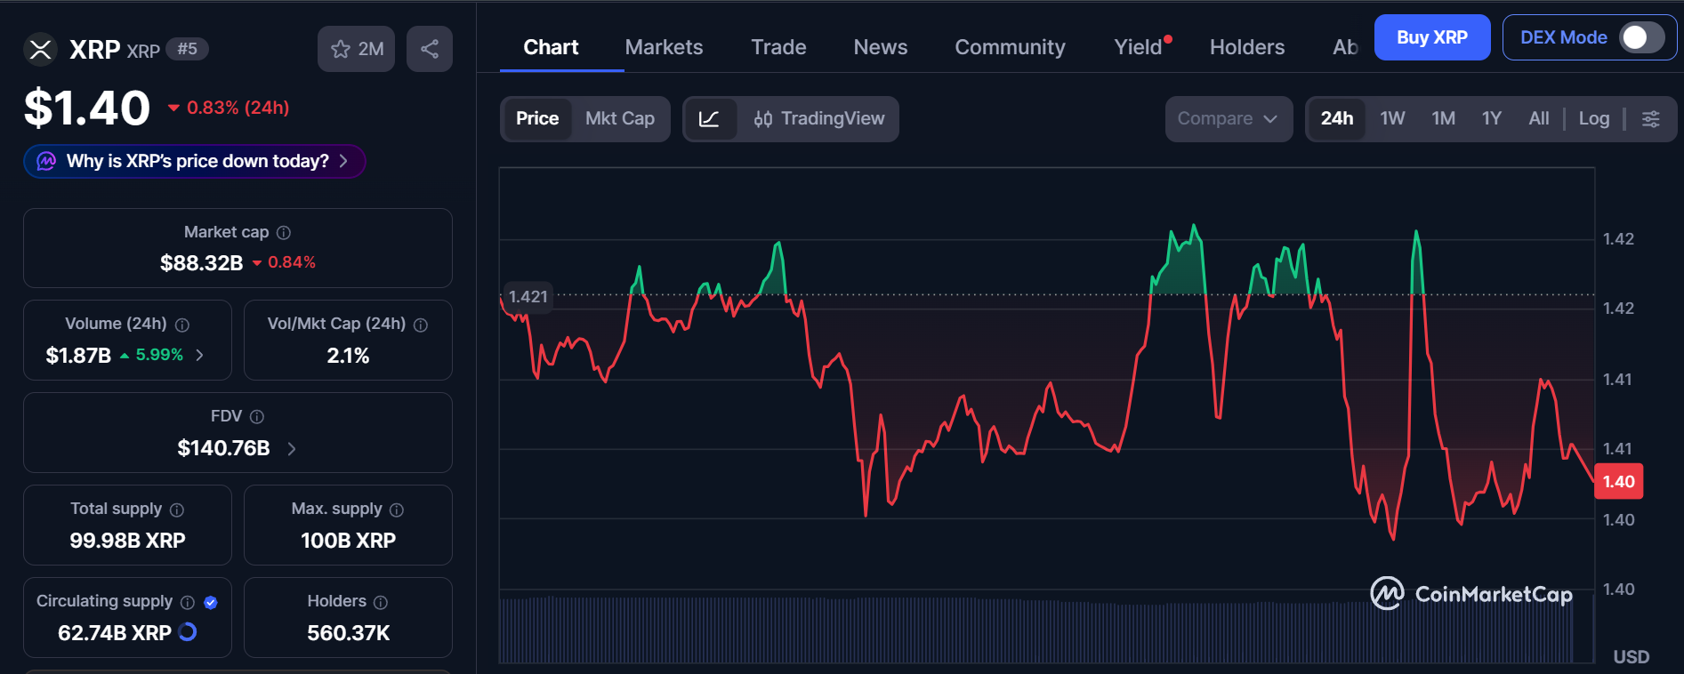Open the Chart tab
Viewport: 1684px width, 674px height.
pos(551,47)
